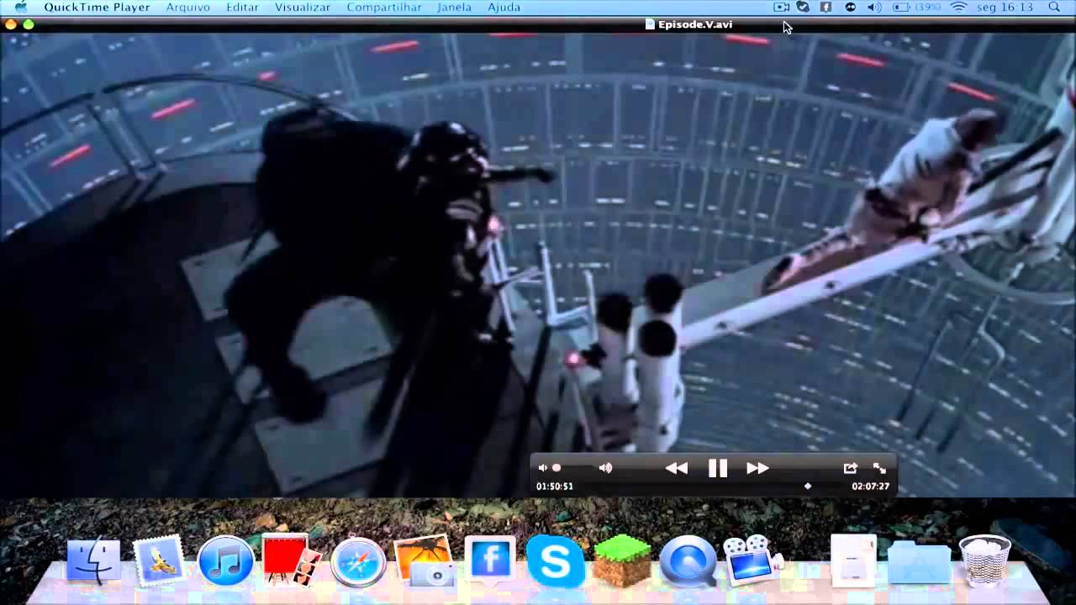Open the Mail stamp icon in Dock

click(x=159, y=560)
